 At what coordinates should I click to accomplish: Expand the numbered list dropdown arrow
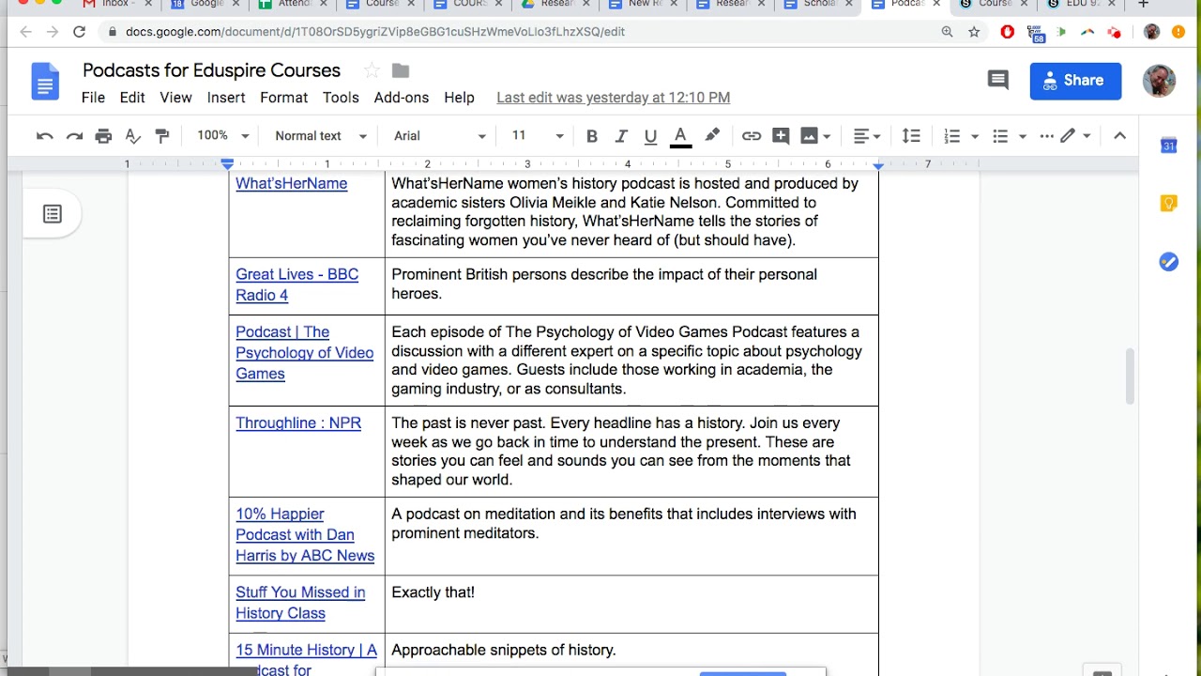click(x=974, y=136)
